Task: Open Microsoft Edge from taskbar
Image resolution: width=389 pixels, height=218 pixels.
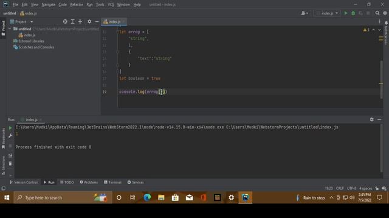Action: click(x=147, y=197)
